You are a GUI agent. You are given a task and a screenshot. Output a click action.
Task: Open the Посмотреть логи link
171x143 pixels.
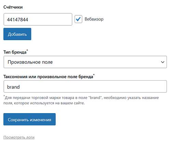(x=19, y=137)
